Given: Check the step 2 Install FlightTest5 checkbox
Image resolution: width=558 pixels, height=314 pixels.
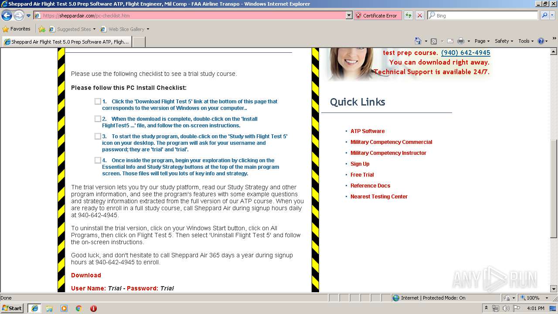Looking at the screenshot, I should point(98,119).
